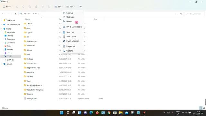Launch Microsoft Edge from the taskbar
The image size is (206, 116).
[91, 113]
